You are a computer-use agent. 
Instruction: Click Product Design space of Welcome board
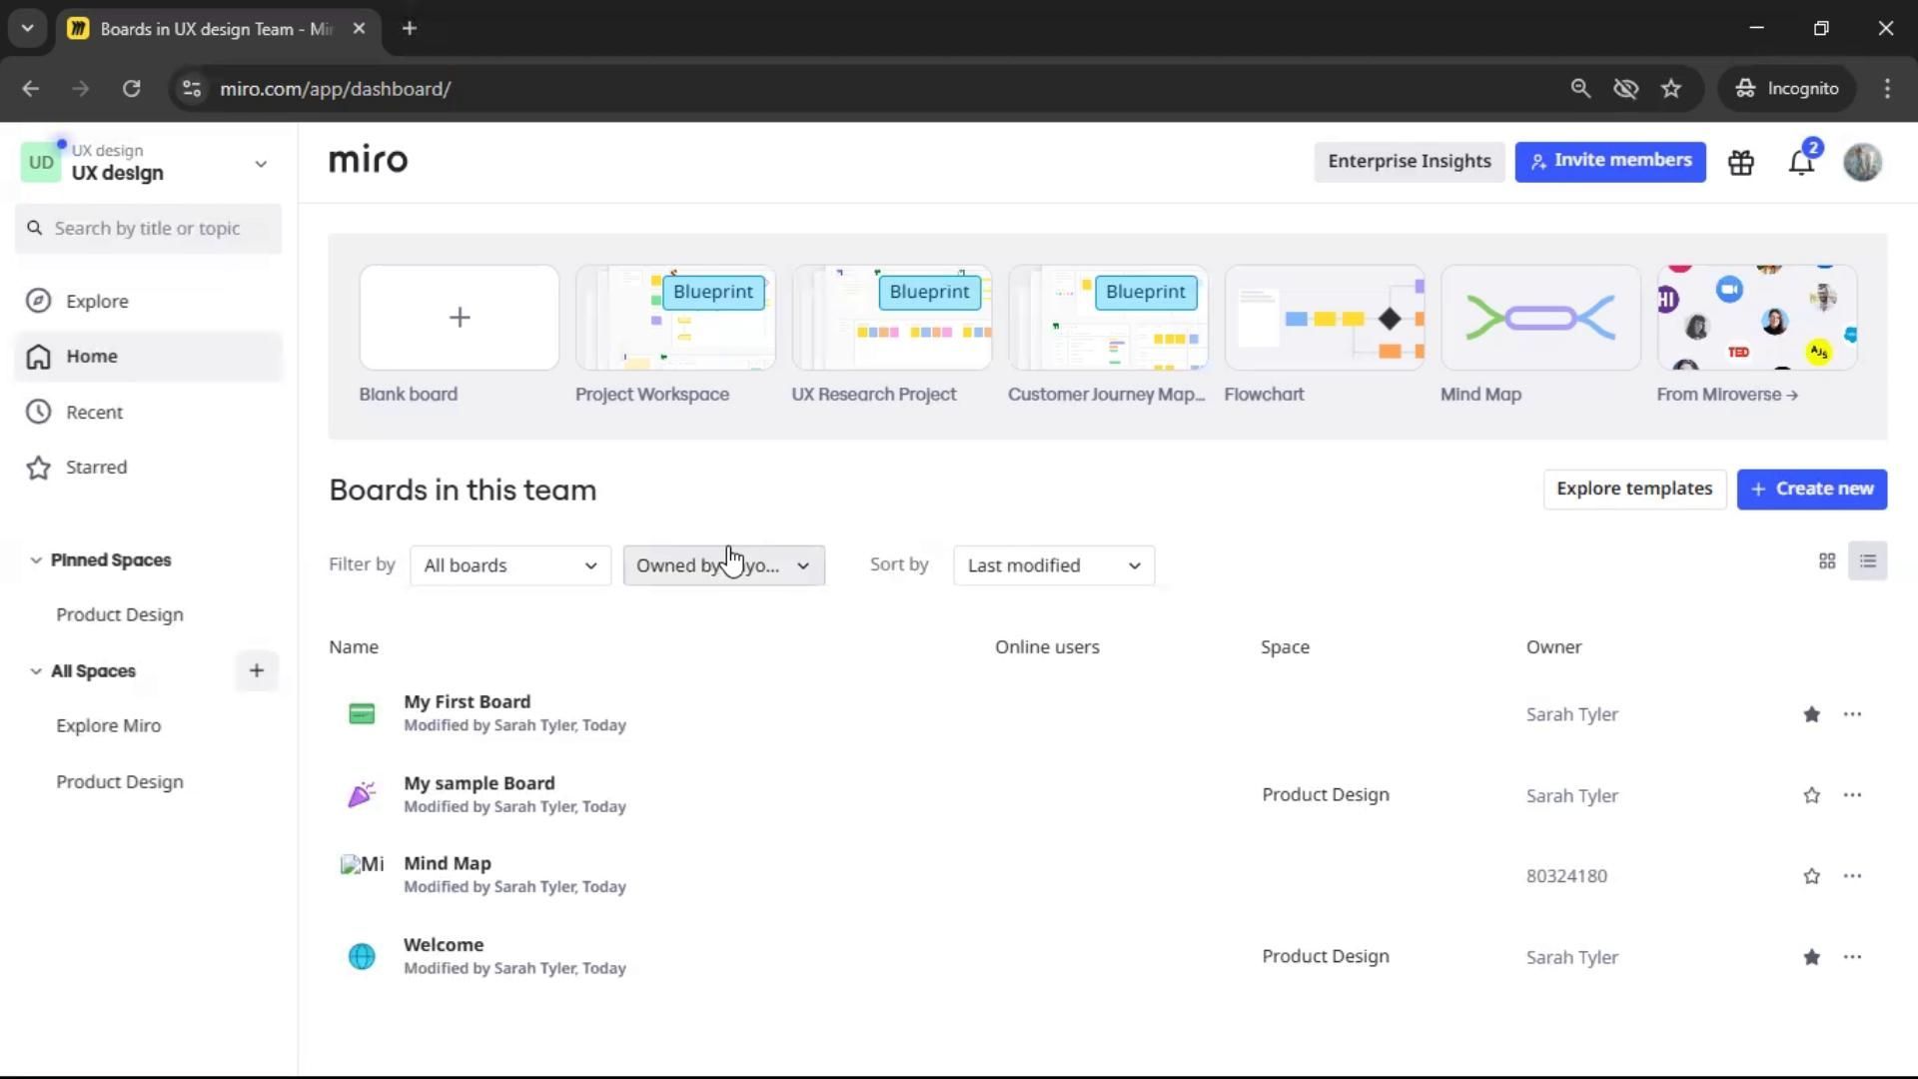point(1326,957)
